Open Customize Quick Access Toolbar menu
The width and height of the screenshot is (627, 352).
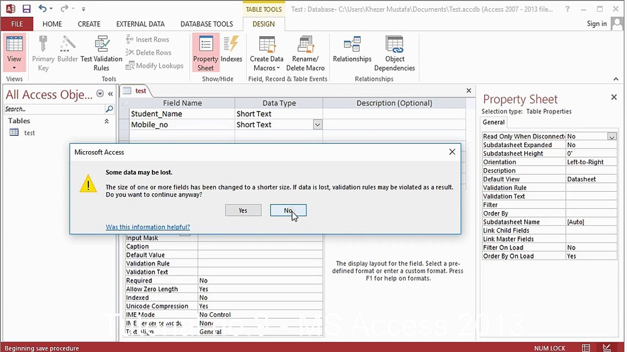click(83, 9)
